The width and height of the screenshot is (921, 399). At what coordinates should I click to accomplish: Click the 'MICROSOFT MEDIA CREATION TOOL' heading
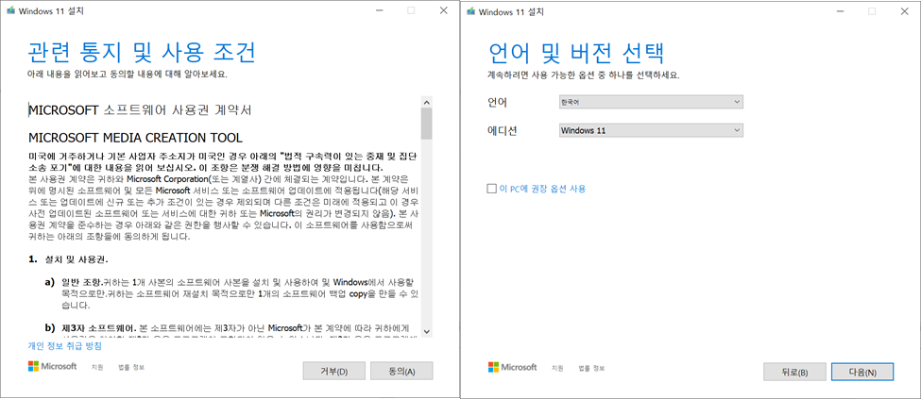tap(135, 138)
